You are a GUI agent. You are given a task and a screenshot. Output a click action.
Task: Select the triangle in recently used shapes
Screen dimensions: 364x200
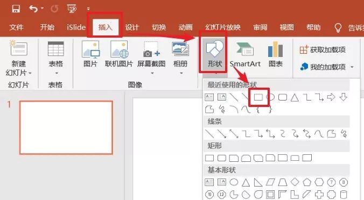click(x=295, y=97)
